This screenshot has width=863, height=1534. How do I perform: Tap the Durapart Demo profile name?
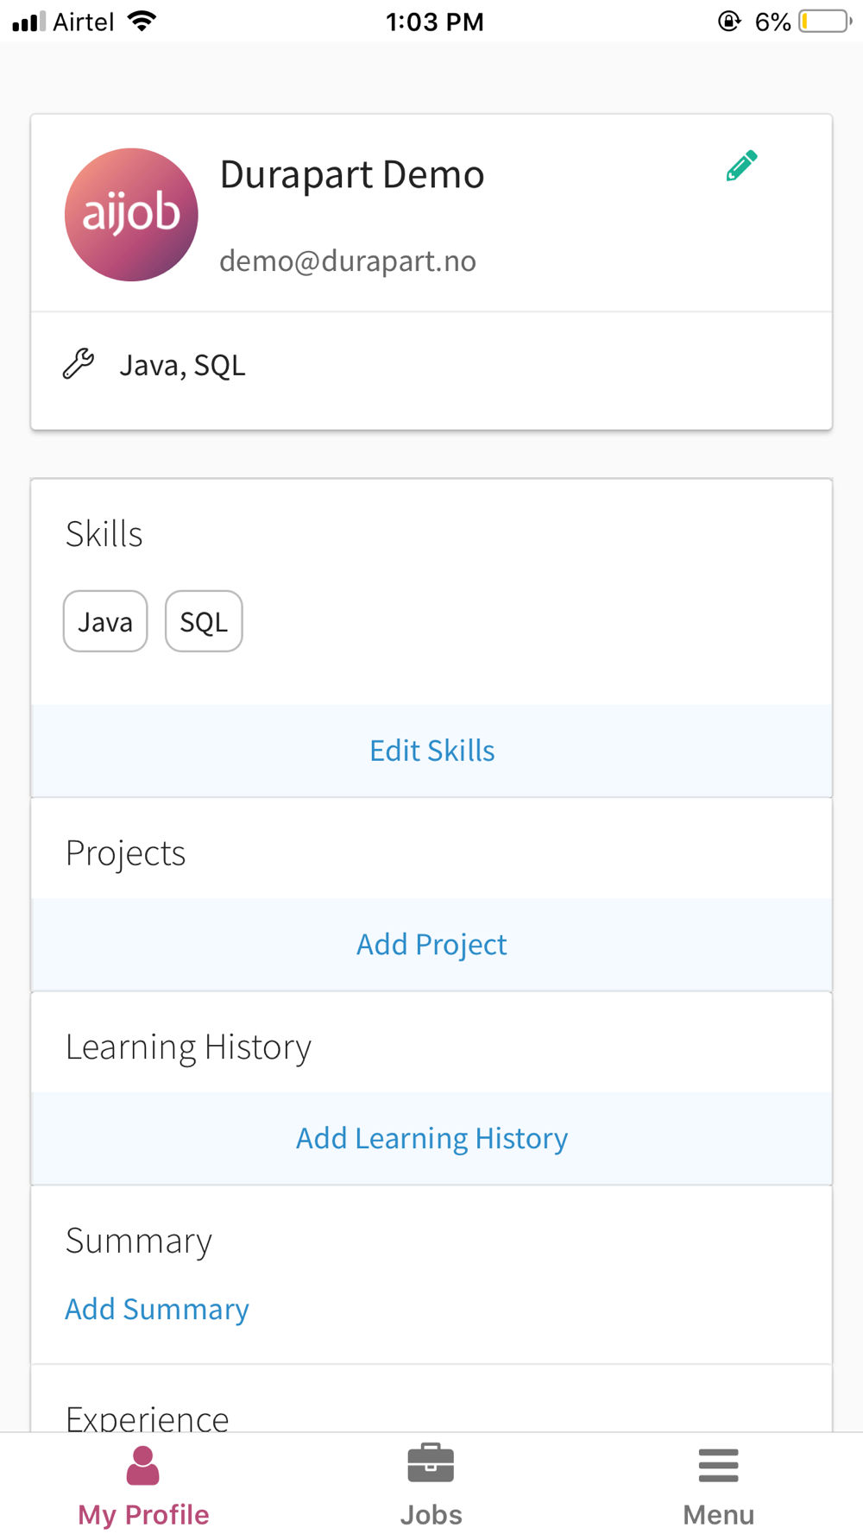pyautogui.click(x=352, y=174)
